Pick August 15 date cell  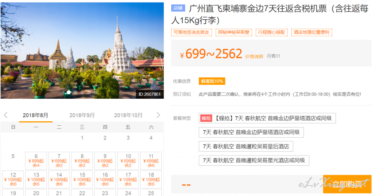point(82,179)
